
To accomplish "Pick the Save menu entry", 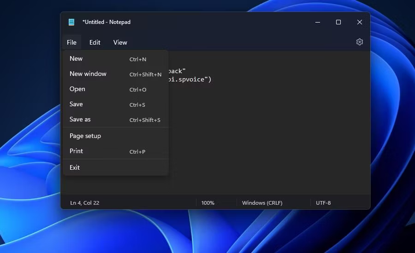I will point(116,104).
